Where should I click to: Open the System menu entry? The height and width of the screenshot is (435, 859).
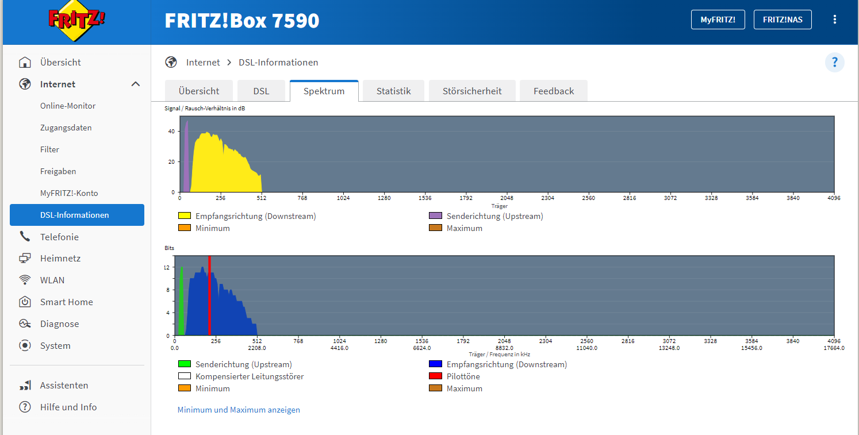55,345
